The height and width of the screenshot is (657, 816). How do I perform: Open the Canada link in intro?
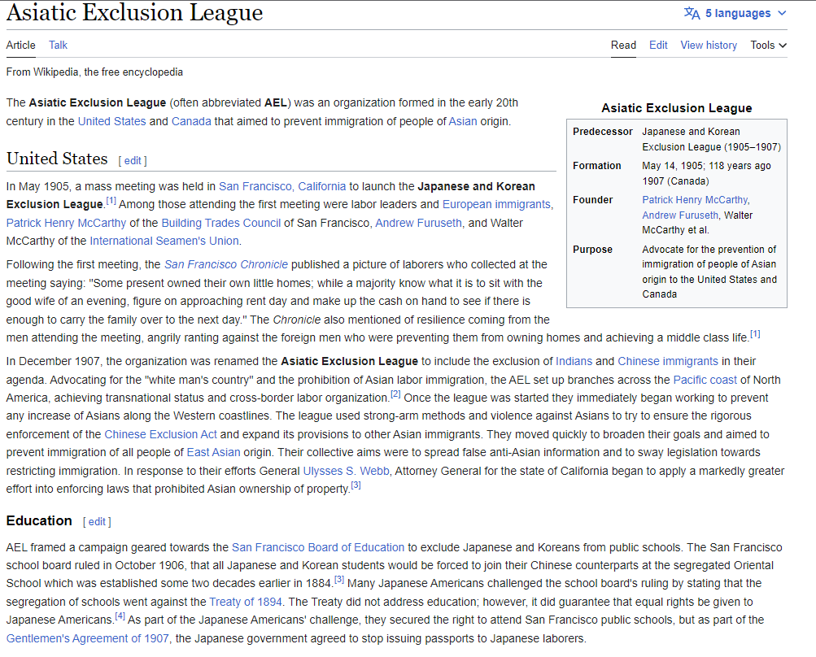191,121
